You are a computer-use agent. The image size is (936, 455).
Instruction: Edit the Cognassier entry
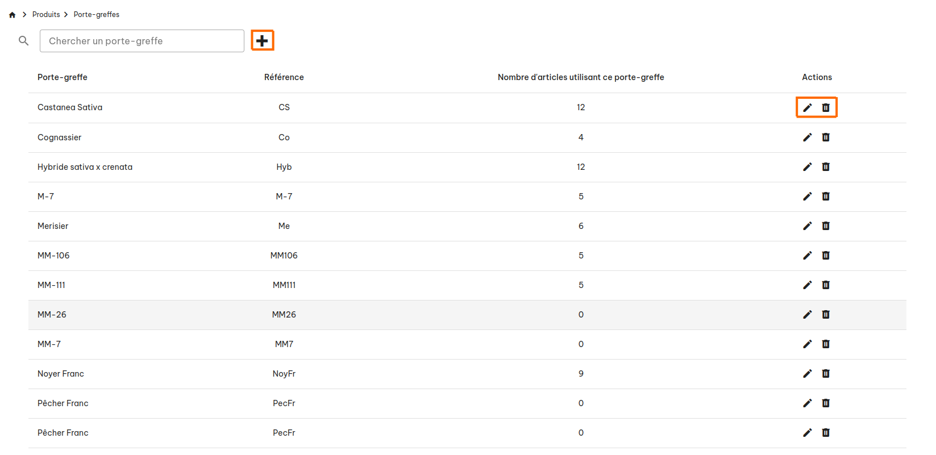click(x=808, y=137)
